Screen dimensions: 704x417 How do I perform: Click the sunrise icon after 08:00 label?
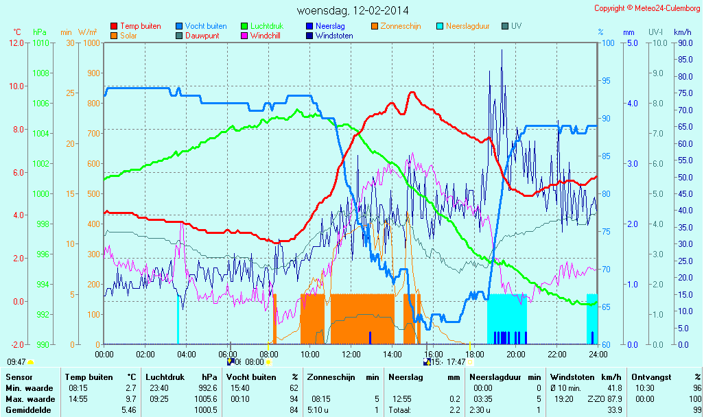(268, 361)
